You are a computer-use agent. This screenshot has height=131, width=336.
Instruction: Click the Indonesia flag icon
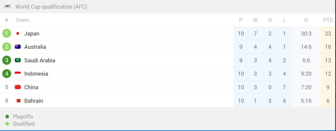[18, 74]
